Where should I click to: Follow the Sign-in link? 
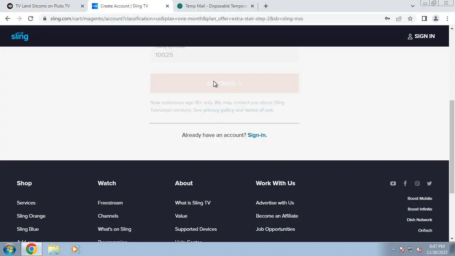[257, 135]
